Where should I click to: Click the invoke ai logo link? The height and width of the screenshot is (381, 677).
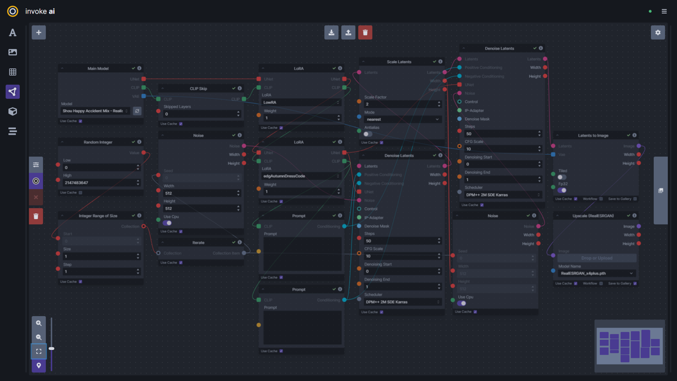point(31,11)
